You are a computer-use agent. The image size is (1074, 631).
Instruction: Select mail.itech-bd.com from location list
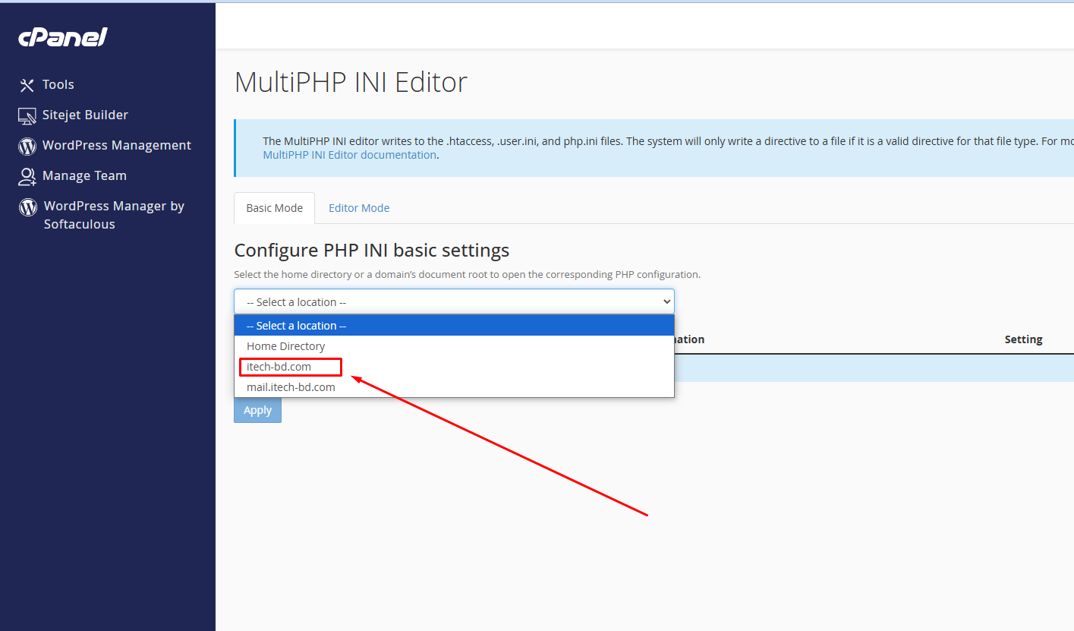454,386
